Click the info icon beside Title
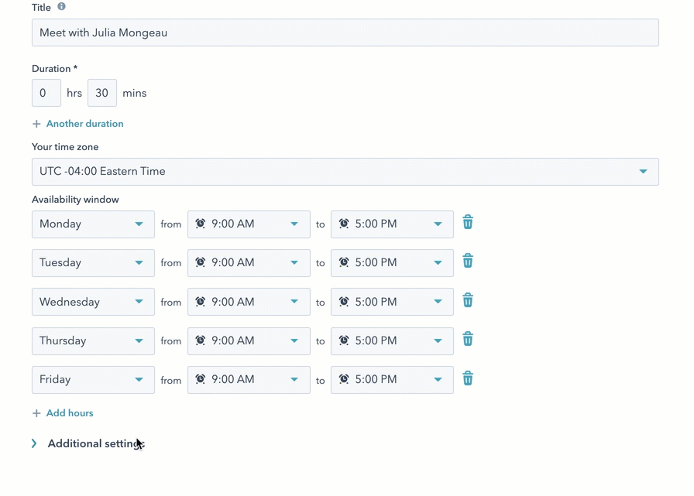Screen dimensions: 694x496 click(61, 7)
